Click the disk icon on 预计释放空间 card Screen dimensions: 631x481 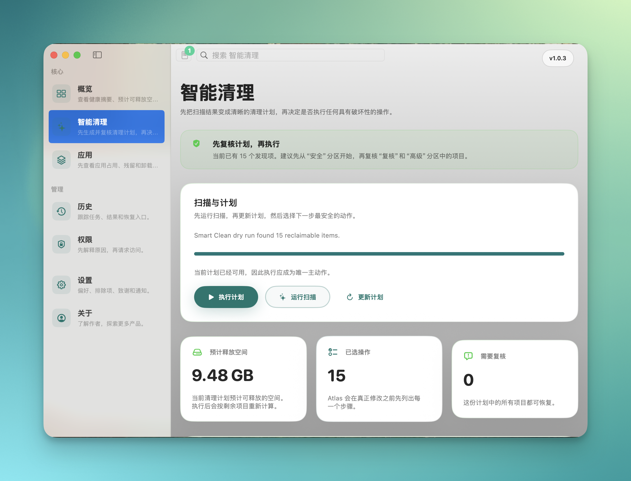coord(198,352)
